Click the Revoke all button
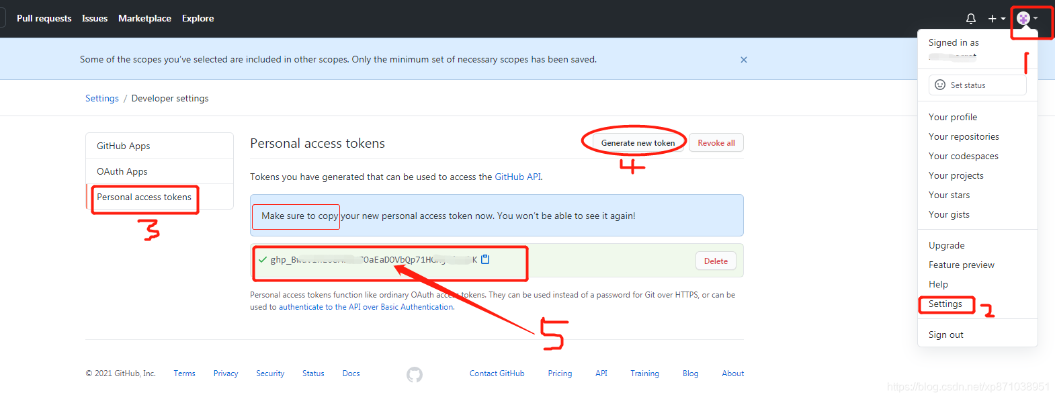Image resolution: width=1055 pixels, height=399 pixels. (x=716, y=143)
